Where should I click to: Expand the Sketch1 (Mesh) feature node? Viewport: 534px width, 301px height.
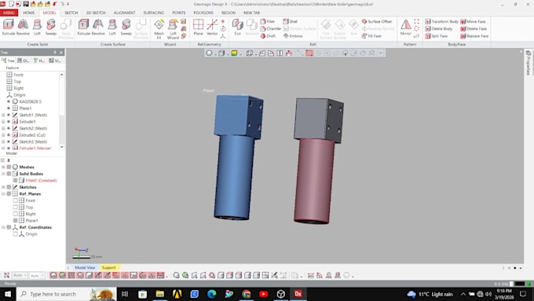(3, 115)
